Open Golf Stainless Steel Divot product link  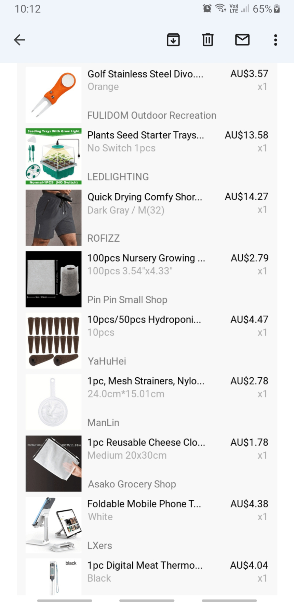click(x=145, y=74)
